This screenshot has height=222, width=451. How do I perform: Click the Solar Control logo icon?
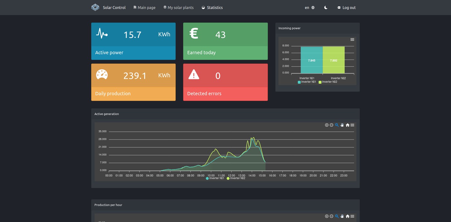95,7
